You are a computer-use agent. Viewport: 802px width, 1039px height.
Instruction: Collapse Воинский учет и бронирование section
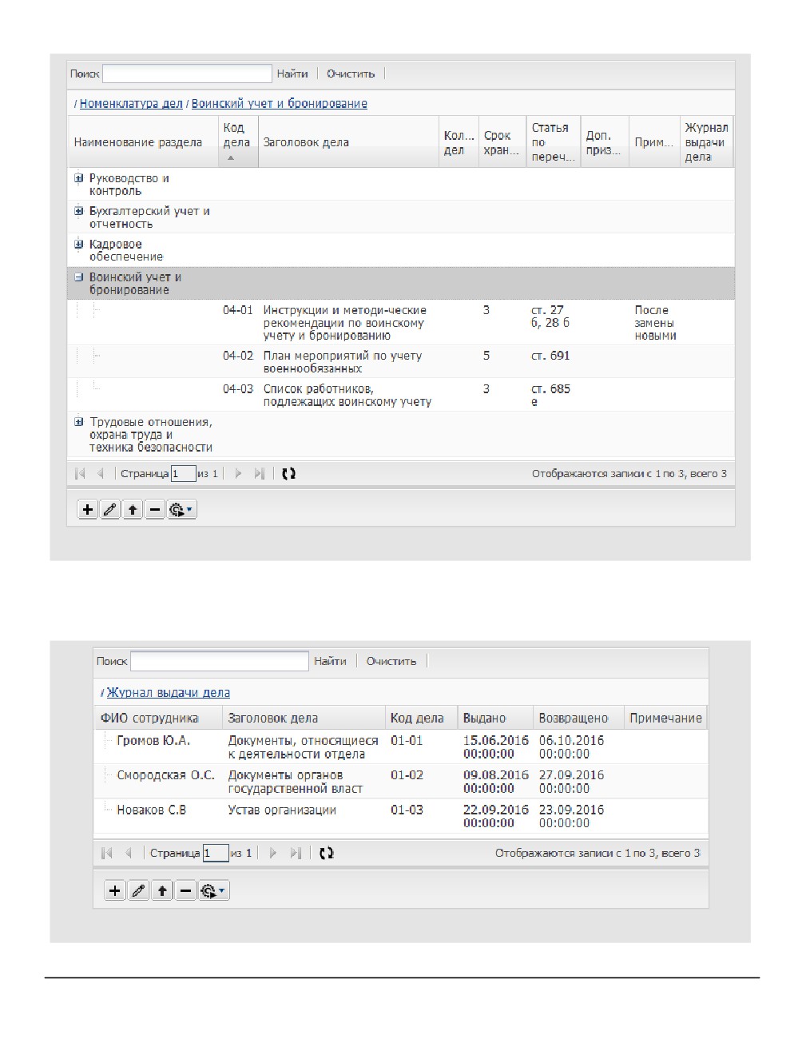pos(78,277)
